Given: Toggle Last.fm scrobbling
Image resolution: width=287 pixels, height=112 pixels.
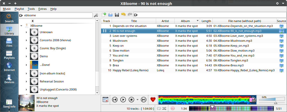Looking at the screenshot, I should pyautogui.click(x=172, y=109).
